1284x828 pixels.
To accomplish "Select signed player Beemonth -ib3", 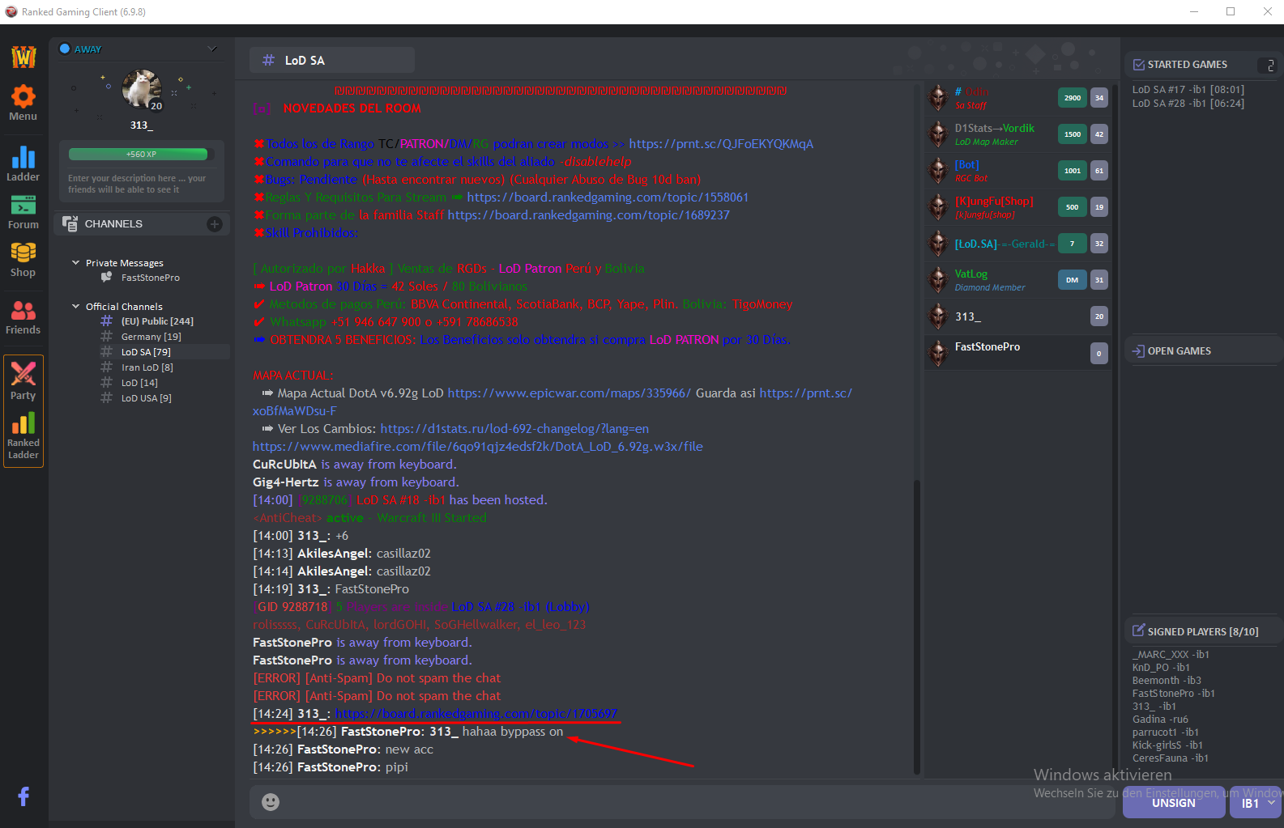I will (1167, 681).
